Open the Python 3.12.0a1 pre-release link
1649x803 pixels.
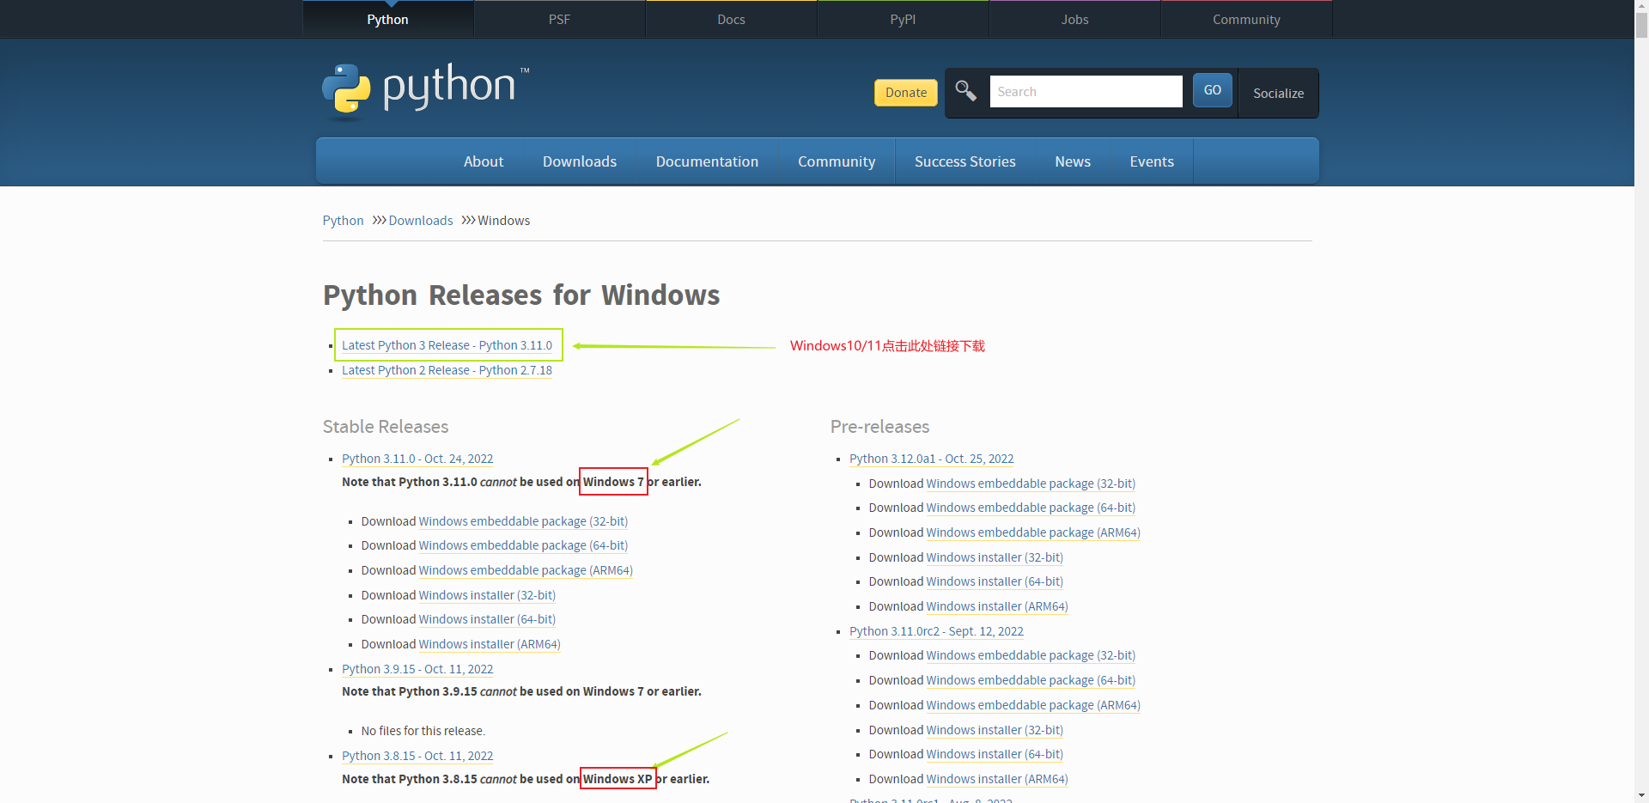pyautogui.click(x=931, y=459)
